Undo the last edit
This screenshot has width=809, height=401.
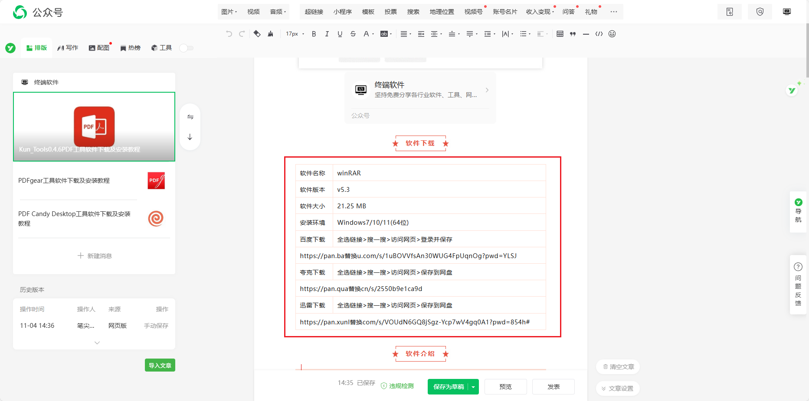[229, 34]
